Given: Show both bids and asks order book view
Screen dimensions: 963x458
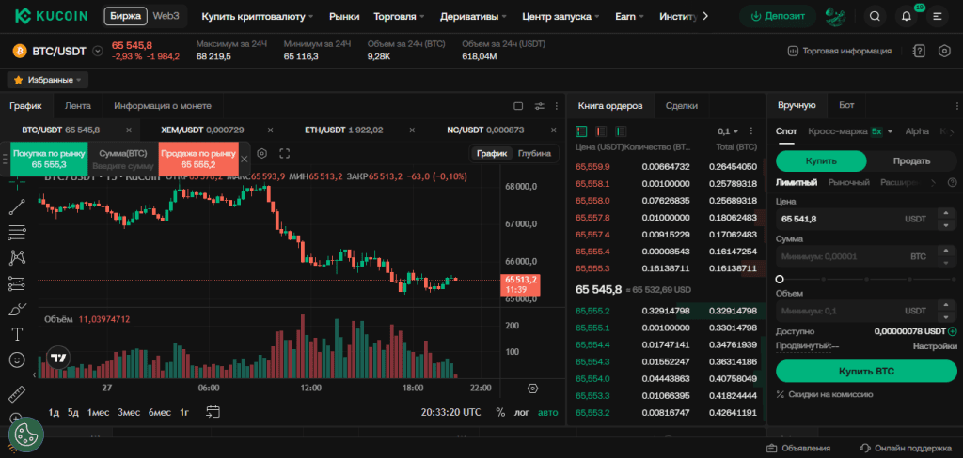Looking at the screenshot, I should tap(581, 131).
